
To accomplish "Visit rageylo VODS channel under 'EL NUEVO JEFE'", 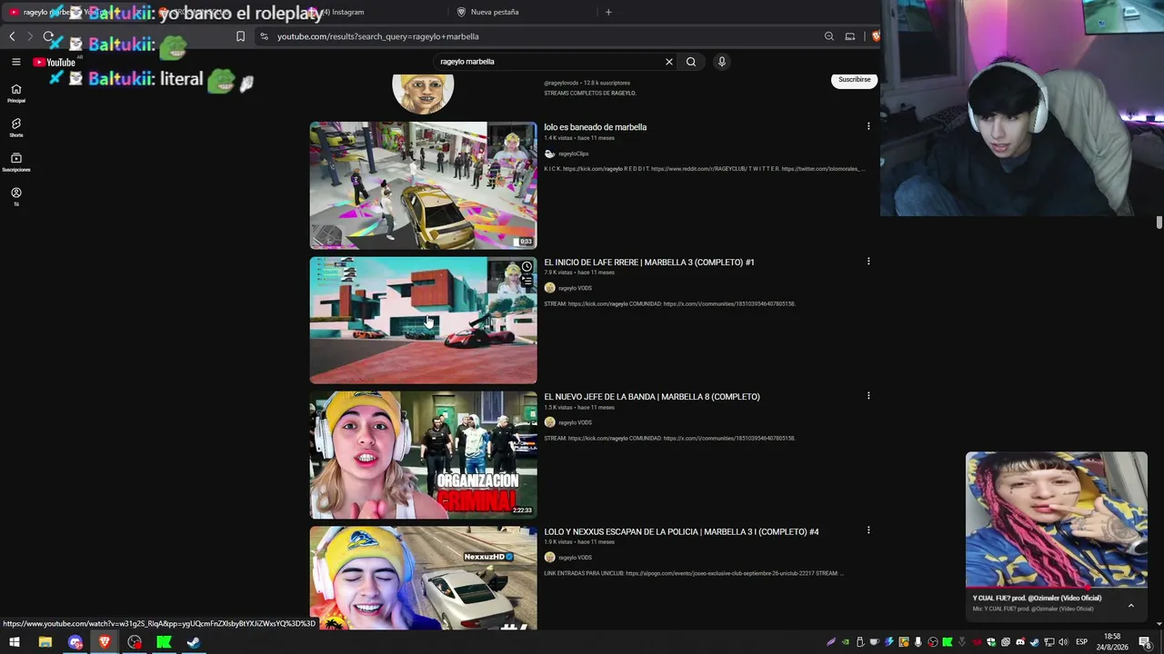I will pos(575,422).
